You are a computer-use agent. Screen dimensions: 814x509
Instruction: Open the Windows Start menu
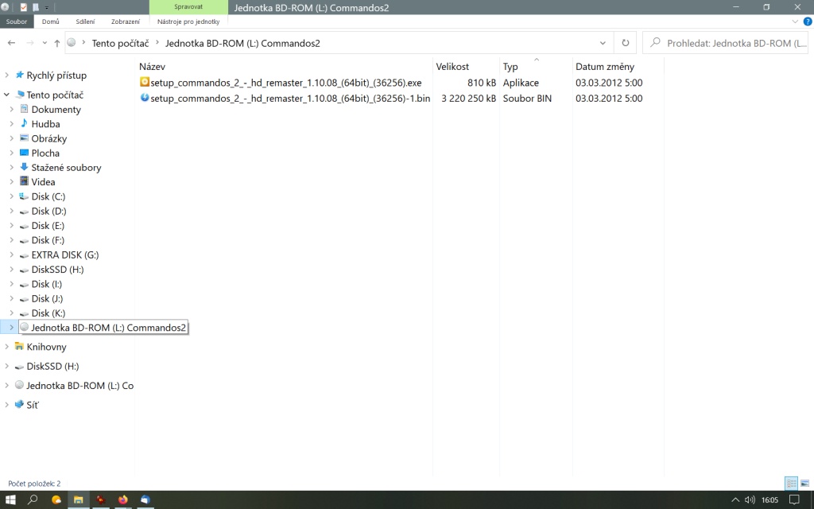tap(10, 499)
